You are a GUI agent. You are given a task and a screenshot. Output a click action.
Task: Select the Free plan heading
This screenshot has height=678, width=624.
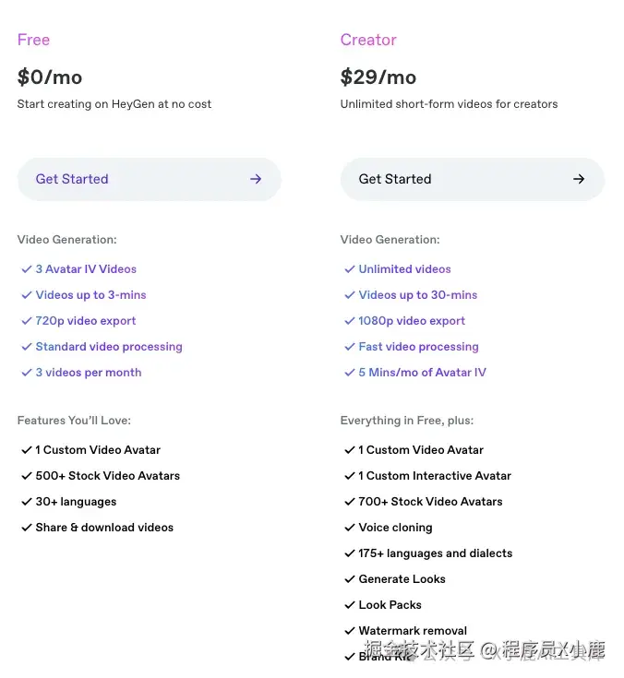click(33, 40)
